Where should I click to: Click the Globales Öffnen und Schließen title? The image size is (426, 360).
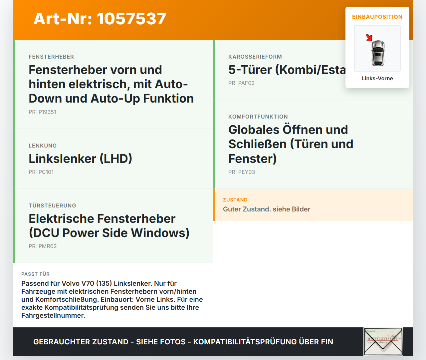pyautogui.click(x=291, y=144)
